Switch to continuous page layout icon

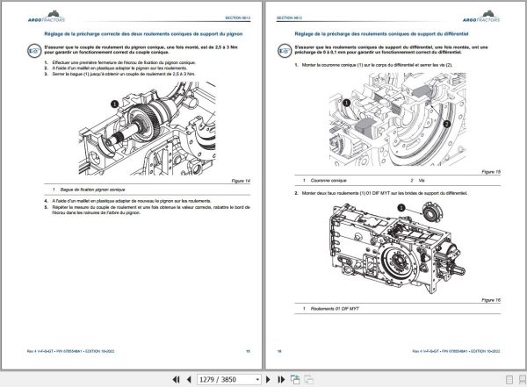pos(523,380)
